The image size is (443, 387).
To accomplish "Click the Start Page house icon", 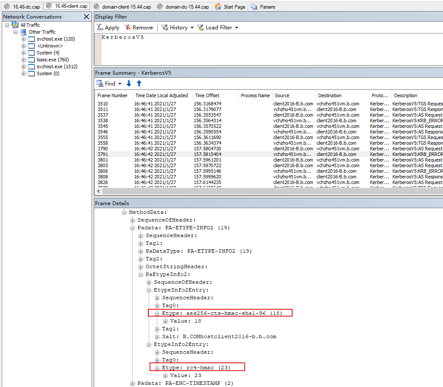I will click(218, 6).
